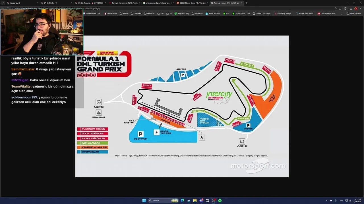
Task: Click the pedestrian 8 Kapısı Yaya Girişi icon
Action: click(x=156, y=132)
